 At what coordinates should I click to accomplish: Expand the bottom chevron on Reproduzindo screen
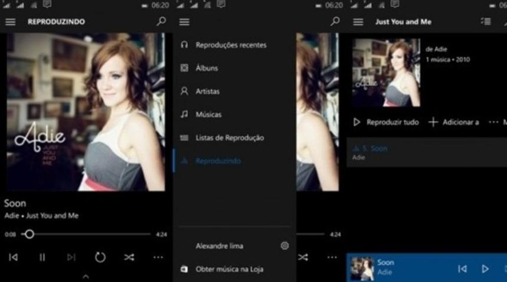85,277
